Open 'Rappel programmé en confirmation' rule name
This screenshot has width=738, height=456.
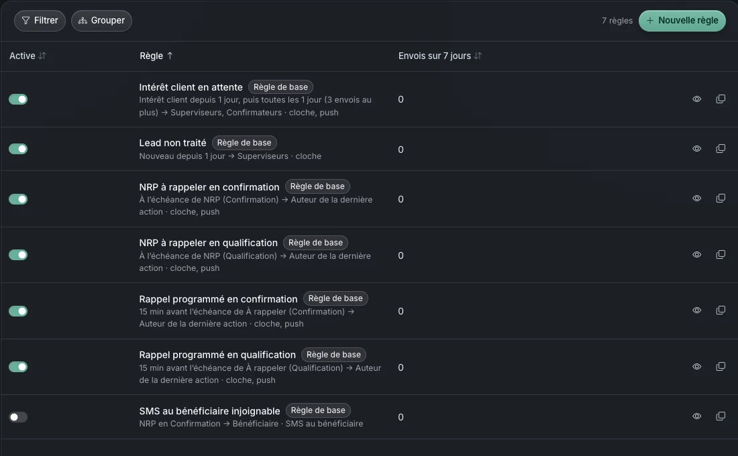[x=219, y=299]
